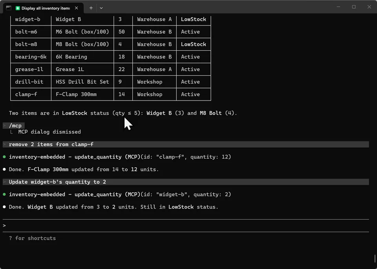Viewport: 377px width, 269px height.
Task: Click quantity '50' for bolt-m6
Action: (x=121, y=32)
